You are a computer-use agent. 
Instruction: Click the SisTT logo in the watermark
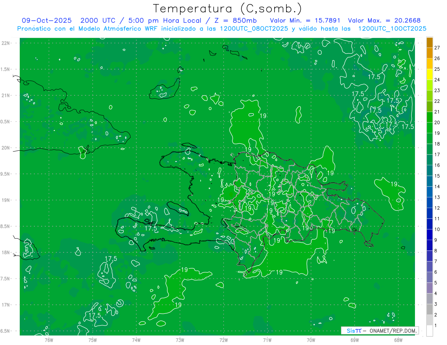(x=354, y=330)
